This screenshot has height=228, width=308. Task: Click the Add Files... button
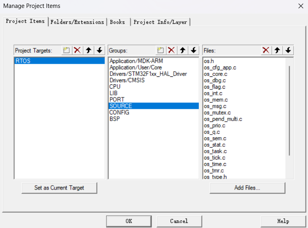click(247, 188)
